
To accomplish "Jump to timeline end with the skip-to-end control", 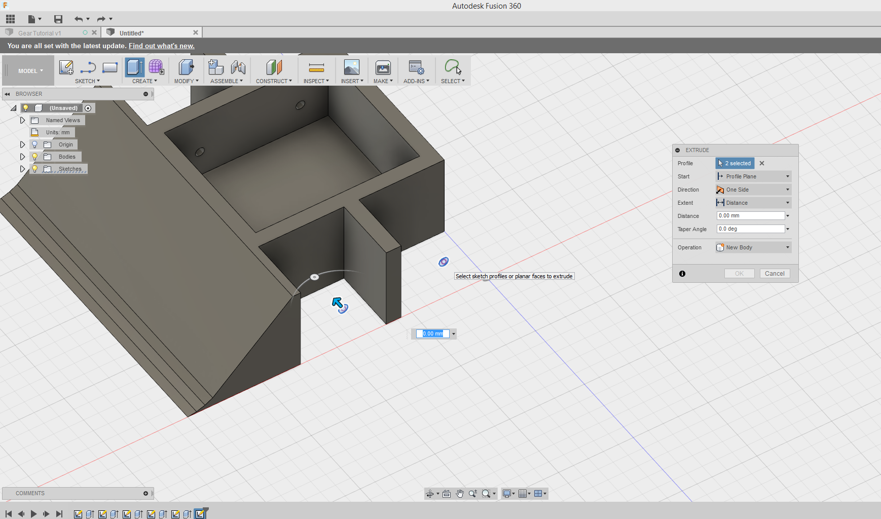I will pyautogui.click(x=59, y=513).
